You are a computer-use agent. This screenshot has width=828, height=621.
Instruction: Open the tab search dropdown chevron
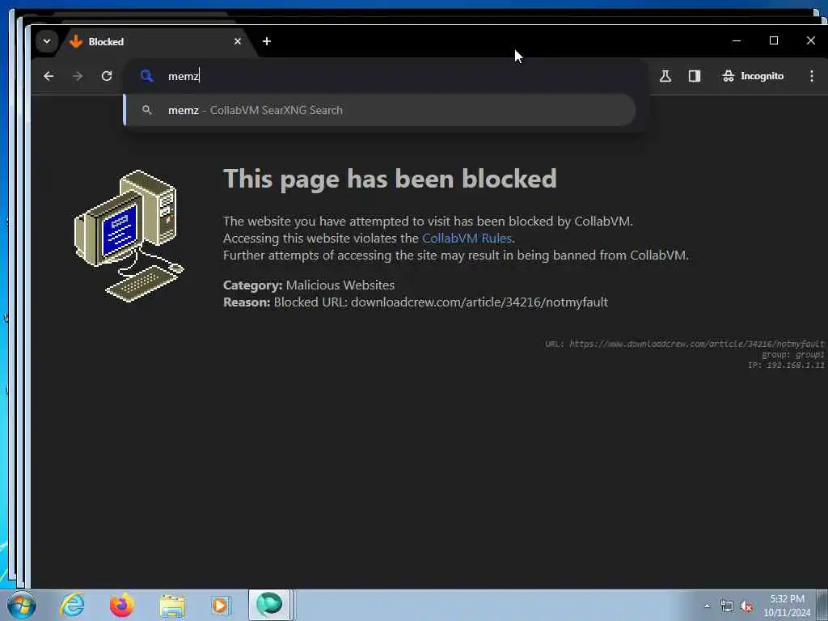47,41
